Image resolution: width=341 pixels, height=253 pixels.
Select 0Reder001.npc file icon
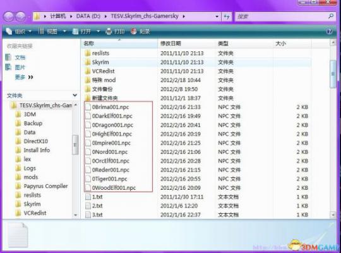88,170
